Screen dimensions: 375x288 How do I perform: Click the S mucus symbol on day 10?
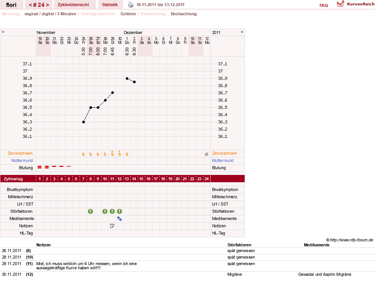click(105, 154)
